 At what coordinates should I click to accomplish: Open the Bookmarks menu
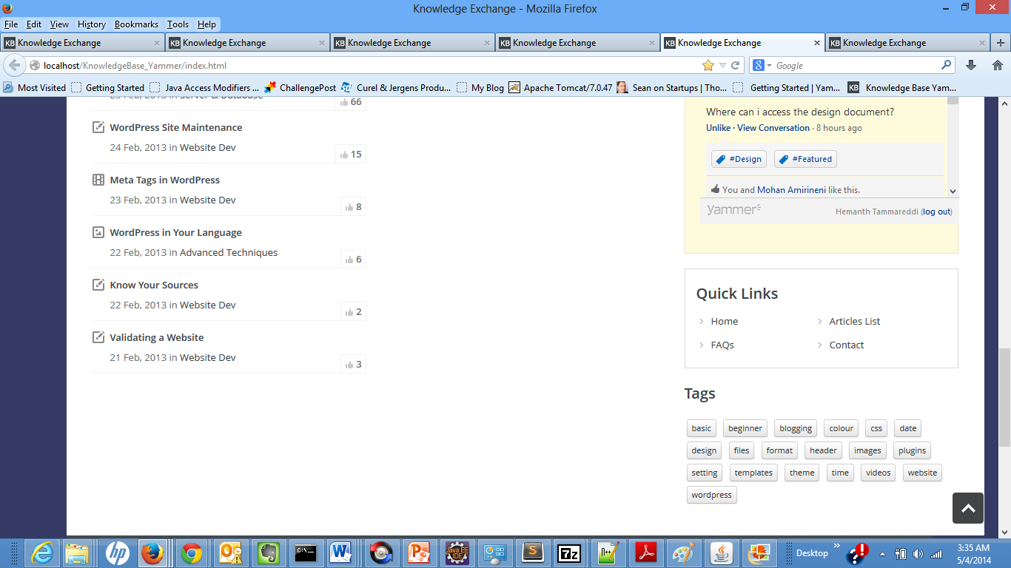(137, 24)
